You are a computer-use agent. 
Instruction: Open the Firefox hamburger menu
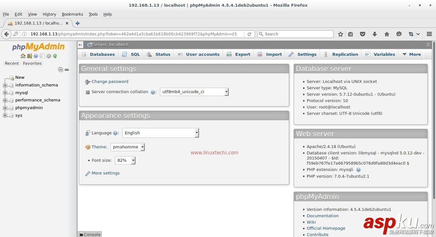[x=429, y=34]
